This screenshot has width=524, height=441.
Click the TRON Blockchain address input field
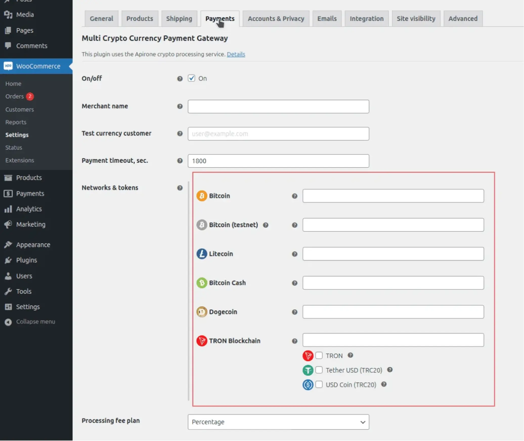point(393,340)
